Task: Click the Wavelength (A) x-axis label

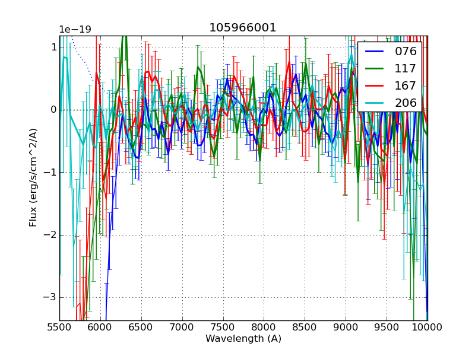Action: point(243,339)
